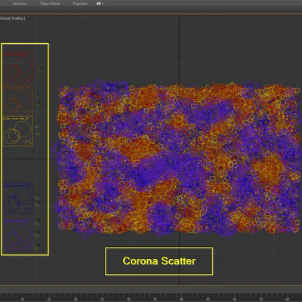Click frame 50 on the track bar
Viewport: 302px width, 302px height.
click(235, 299)
